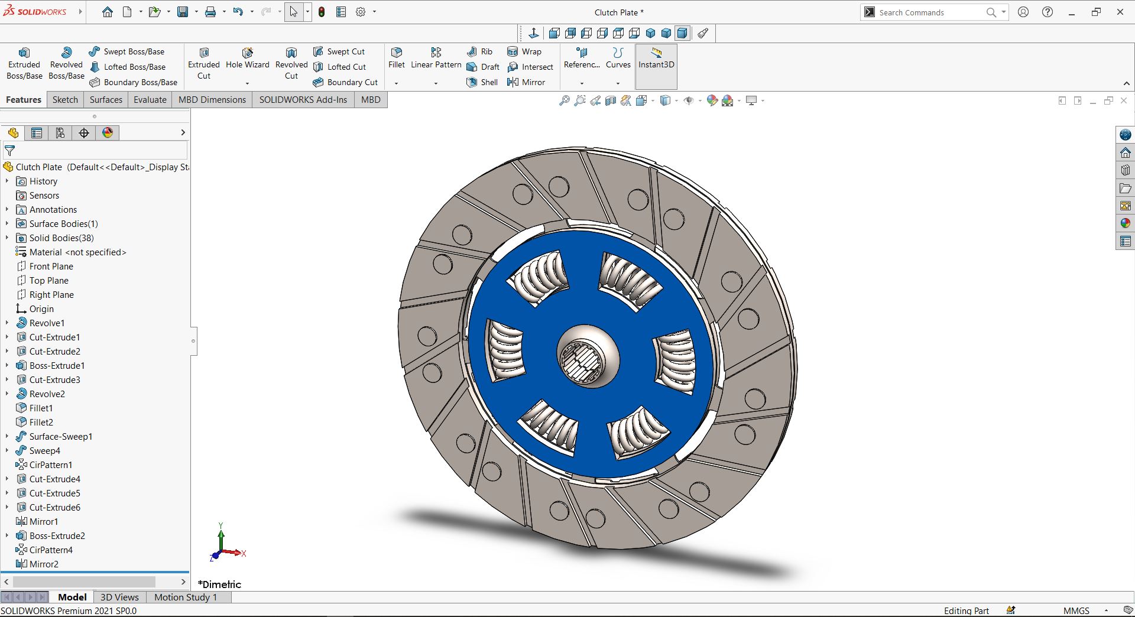Toggle the Select cursor tool
The height and width of the screenshot is (617, 1135).
[294, 12]
